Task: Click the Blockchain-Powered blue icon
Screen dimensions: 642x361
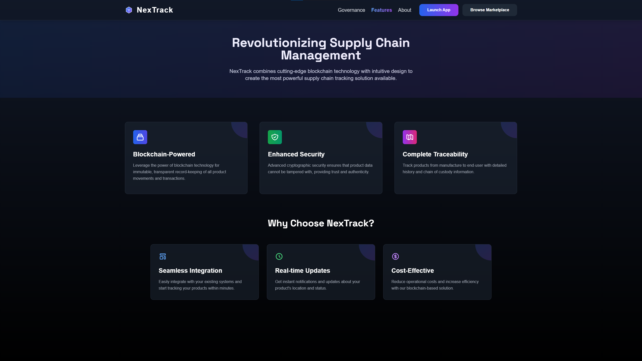Action: (x=140, y=137)
